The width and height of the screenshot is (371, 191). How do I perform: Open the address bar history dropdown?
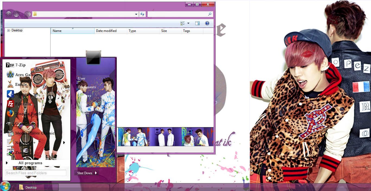(x=136, y=14)
